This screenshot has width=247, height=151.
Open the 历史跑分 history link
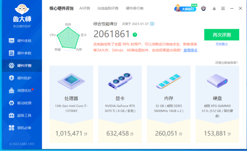coord(221,44)
